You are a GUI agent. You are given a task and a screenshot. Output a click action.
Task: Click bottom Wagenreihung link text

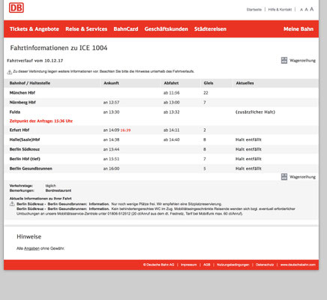[x=302, y=177]
